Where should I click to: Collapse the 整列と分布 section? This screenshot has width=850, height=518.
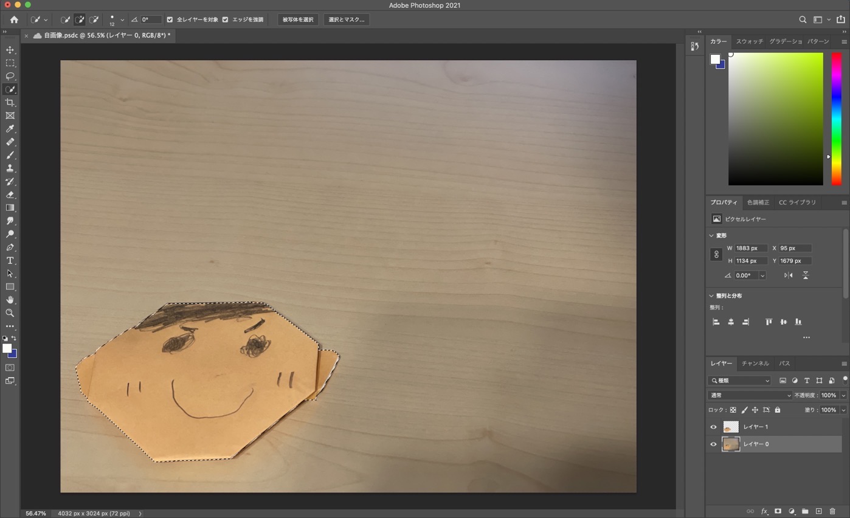711,295
